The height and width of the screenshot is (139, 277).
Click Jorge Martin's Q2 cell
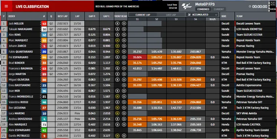[51, 74]
